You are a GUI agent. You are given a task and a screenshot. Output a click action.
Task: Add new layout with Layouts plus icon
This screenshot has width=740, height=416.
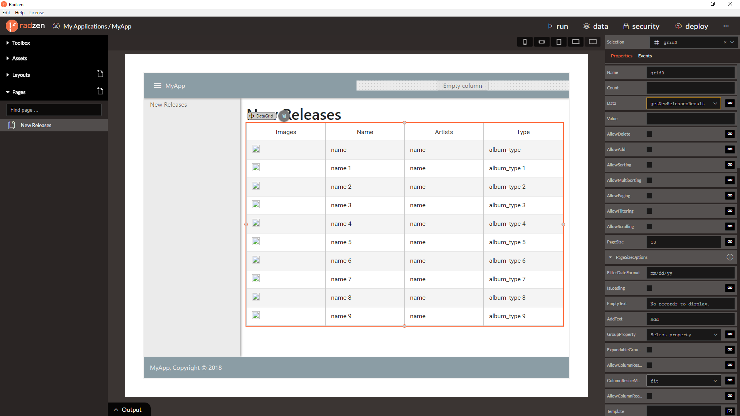[100, 74]
